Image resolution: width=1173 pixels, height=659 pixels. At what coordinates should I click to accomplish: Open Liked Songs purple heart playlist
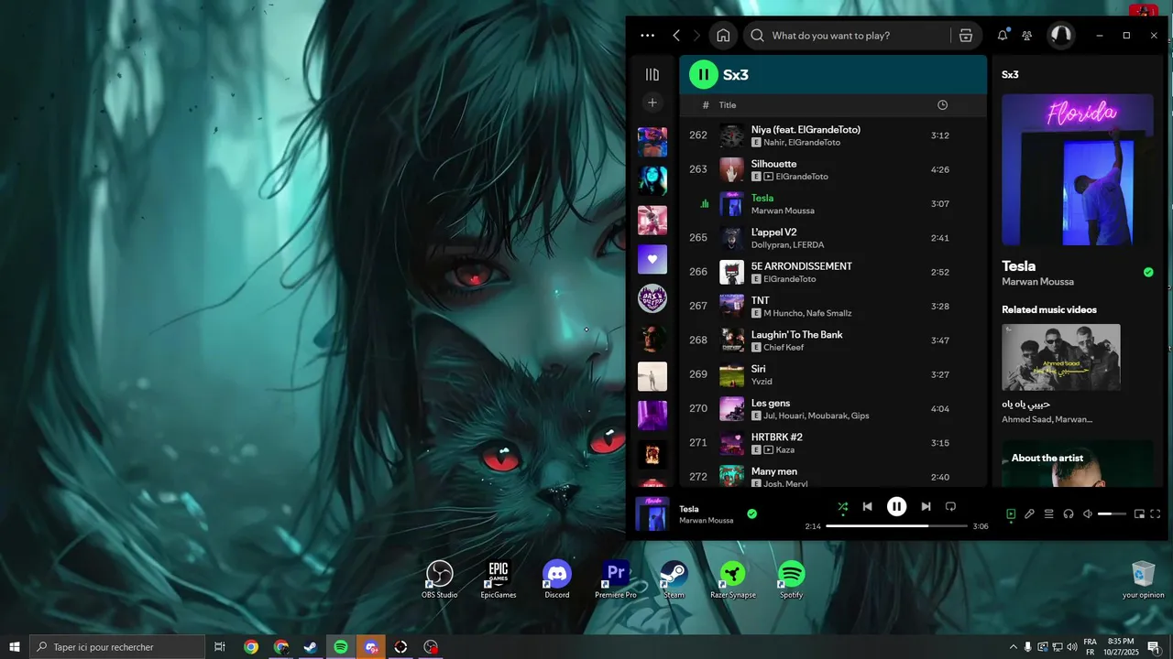click(652, 259)
